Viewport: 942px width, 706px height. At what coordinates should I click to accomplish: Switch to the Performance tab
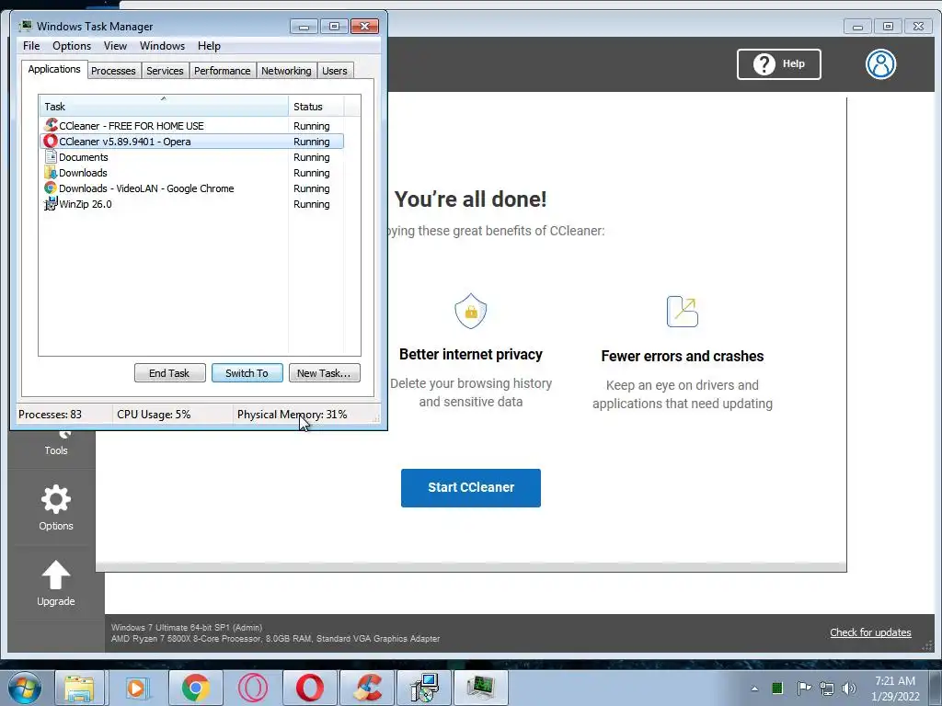[222, 71]
